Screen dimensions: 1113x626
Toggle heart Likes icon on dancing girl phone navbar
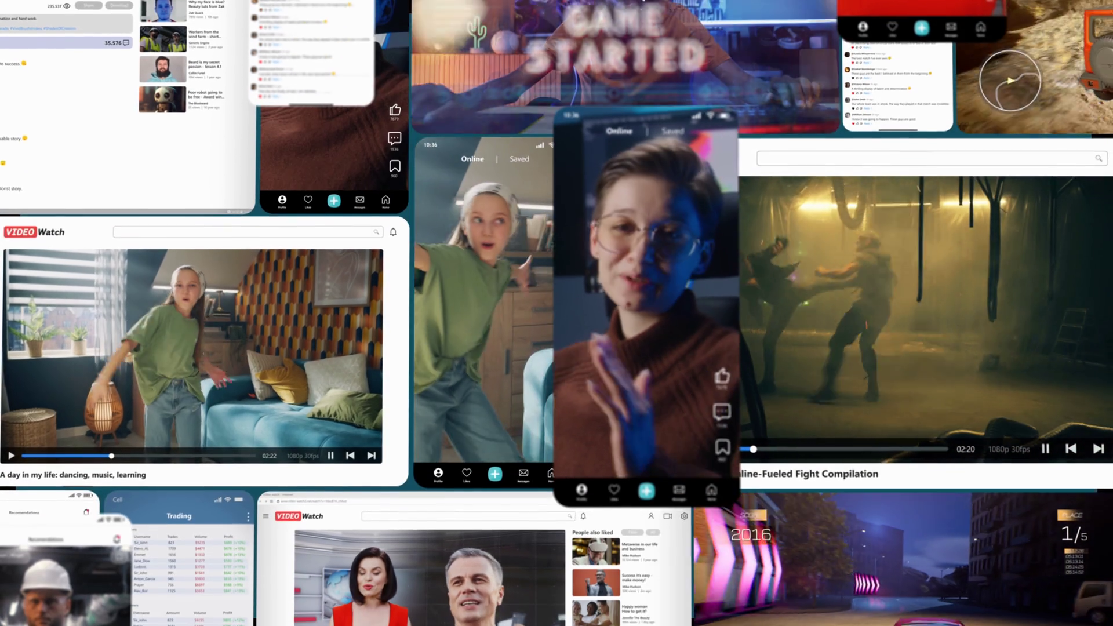coord(466,473)
